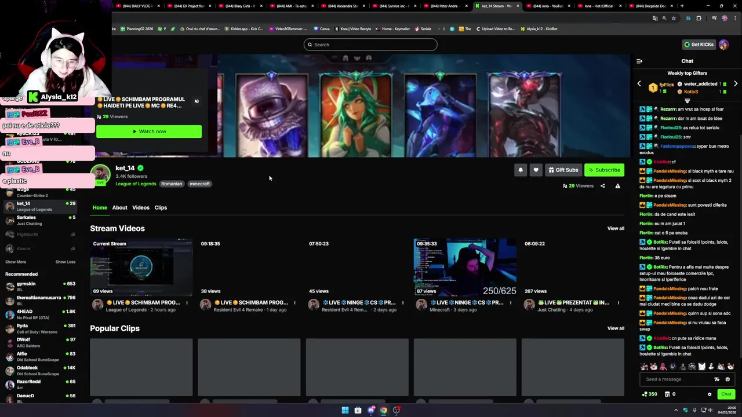Image resolution: width=742 pixels, height=417 pixels.
Task: Open options for Just Chatting 4 days ago video
Action: click(x=618, y=303)
